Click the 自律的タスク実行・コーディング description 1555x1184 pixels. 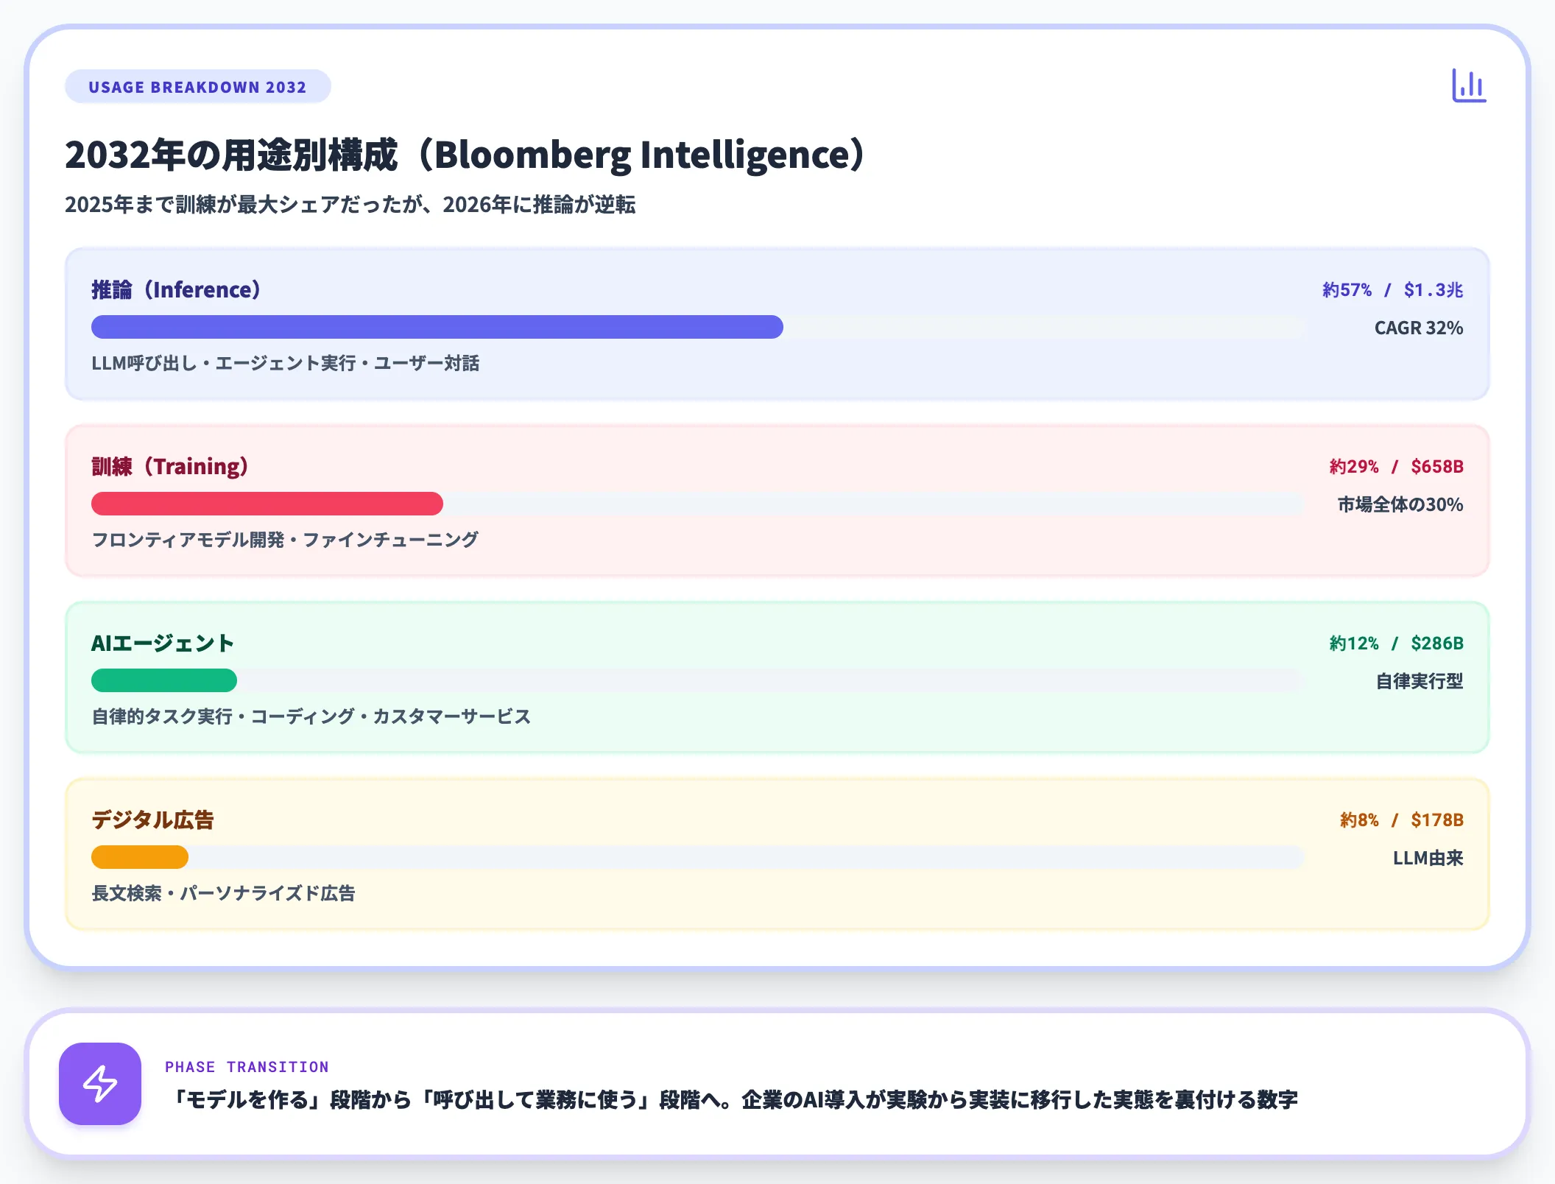click(x=311, y=716)
